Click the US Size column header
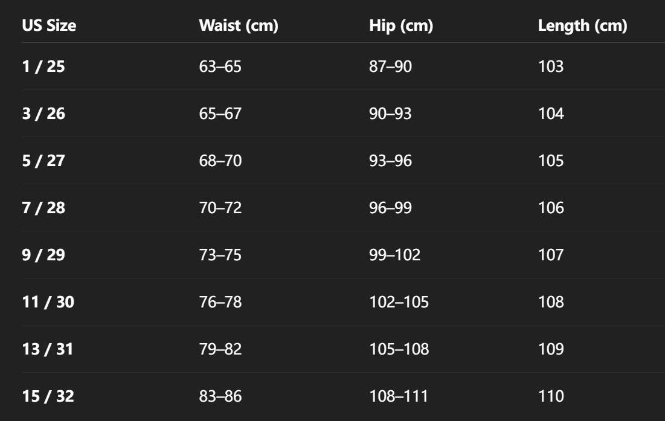This screenshot has width=665, height=421. point(49,27)
